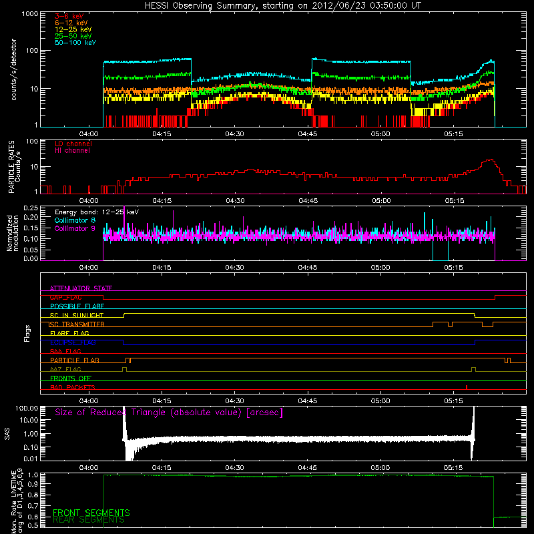534x534 pixels.
Task: Click the Size of Reduced Triangle caption
Action: click(x=169, y=413)
